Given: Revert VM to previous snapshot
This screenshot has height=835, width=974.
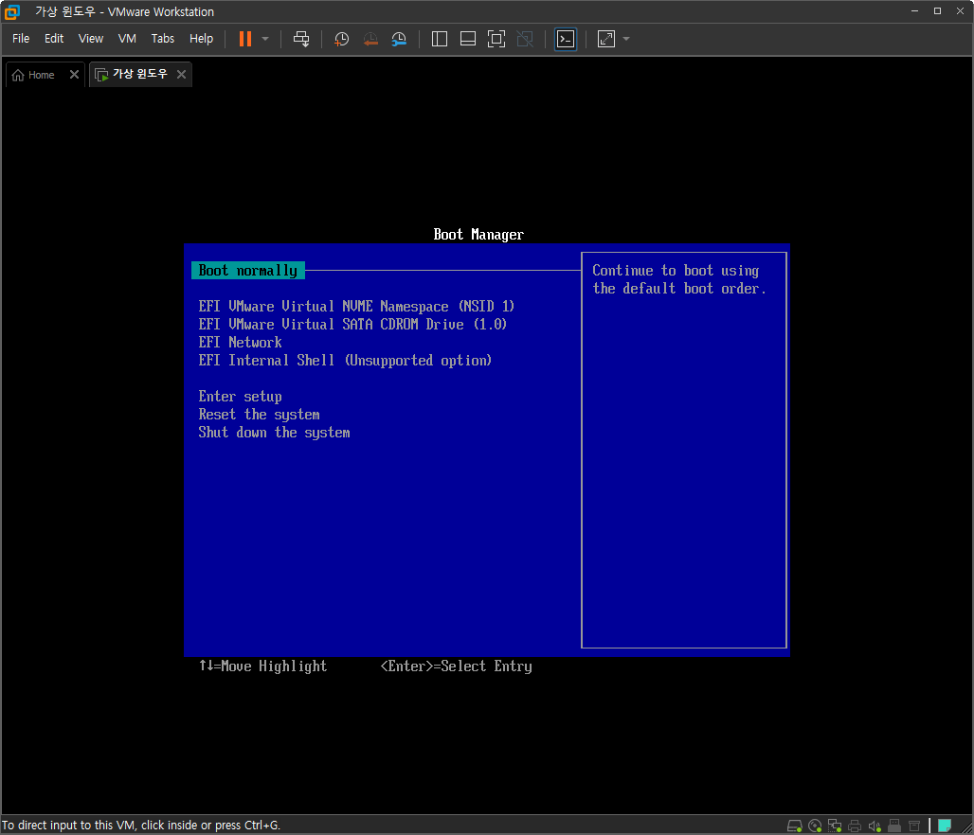Looking at the screenshot, I should pos(370,39).
